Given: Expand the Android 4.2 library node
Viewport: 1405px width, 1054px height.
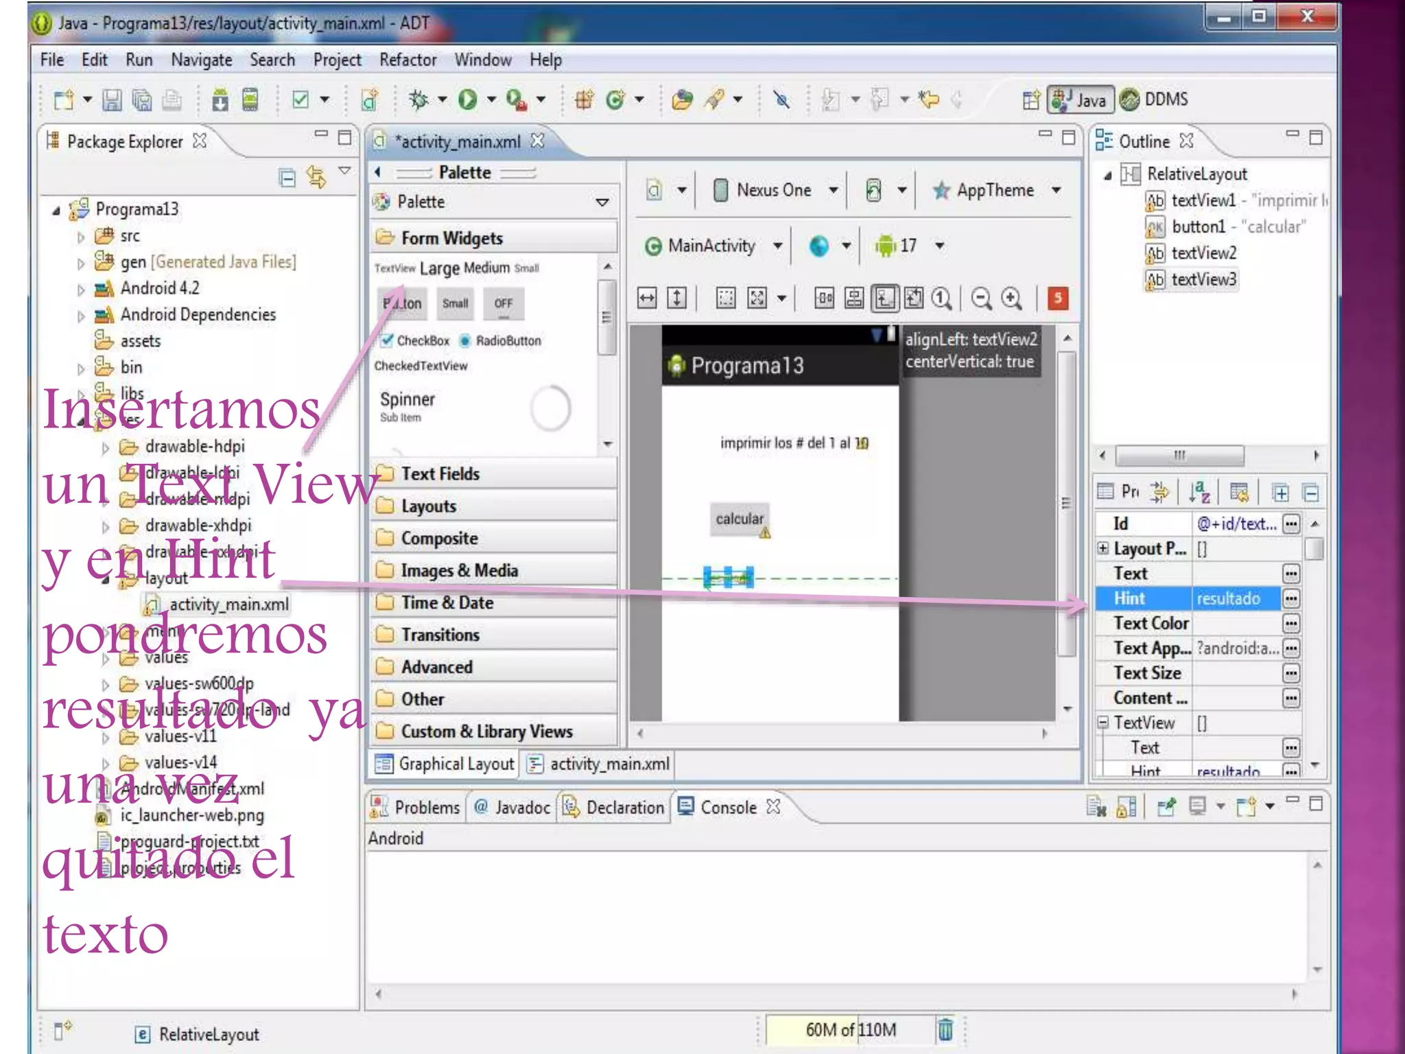Looking at the screenshot, I should [x=81, y=290].
